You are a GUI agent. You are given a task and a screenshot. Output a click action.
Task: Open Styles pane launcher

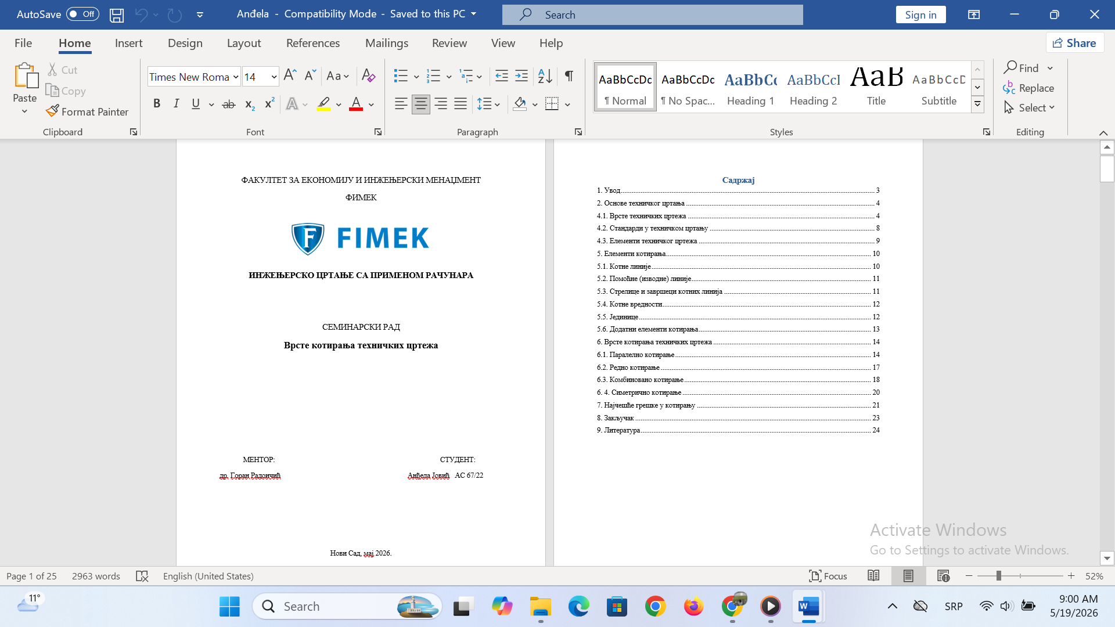click(x=987, y=132)
